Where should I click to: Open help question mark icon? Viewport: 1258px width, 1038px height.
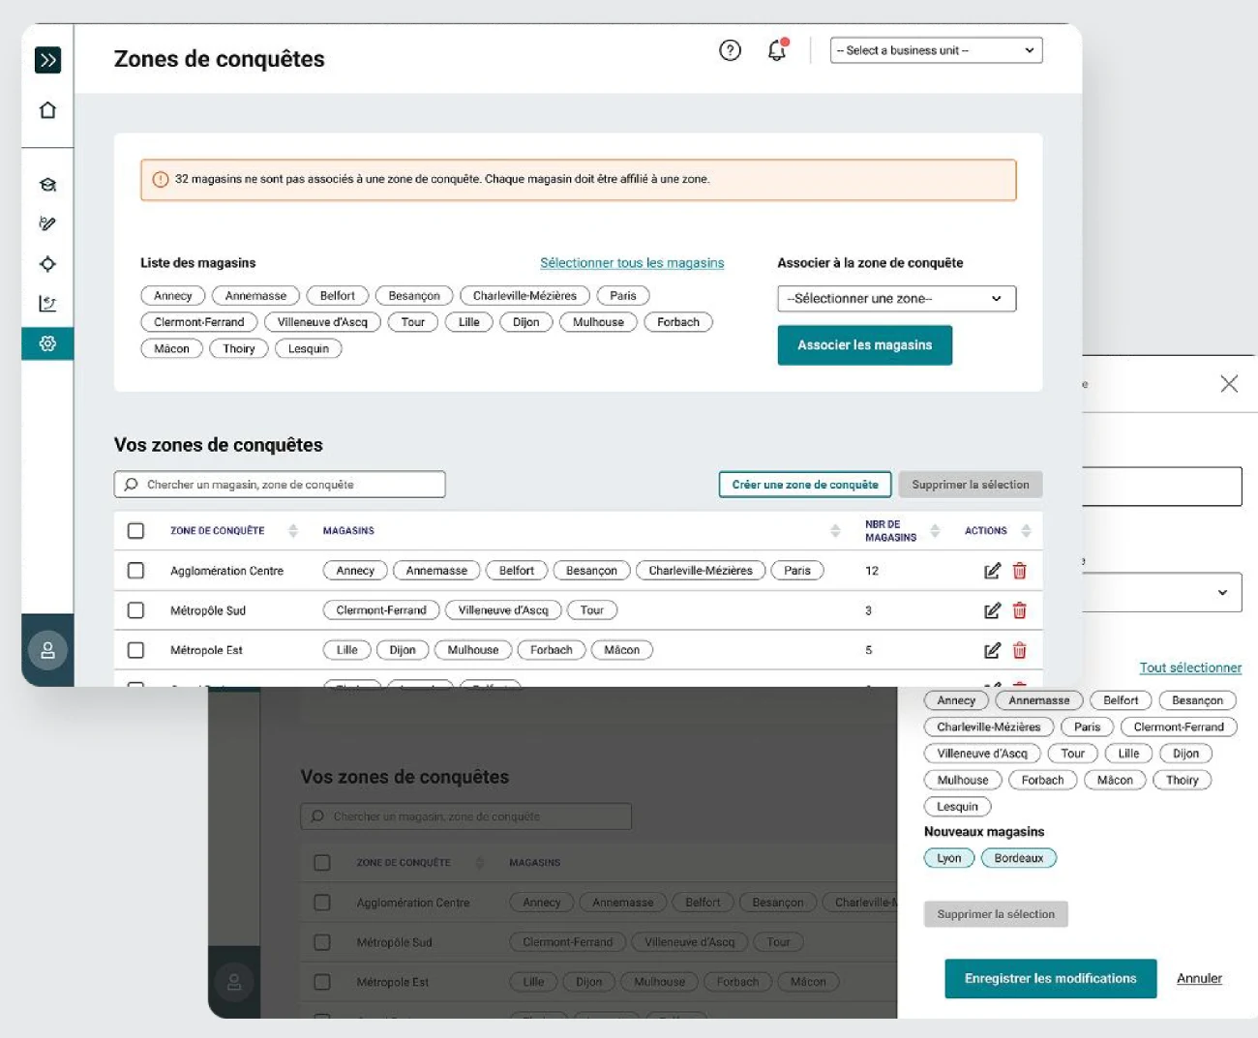click(731, 50)
